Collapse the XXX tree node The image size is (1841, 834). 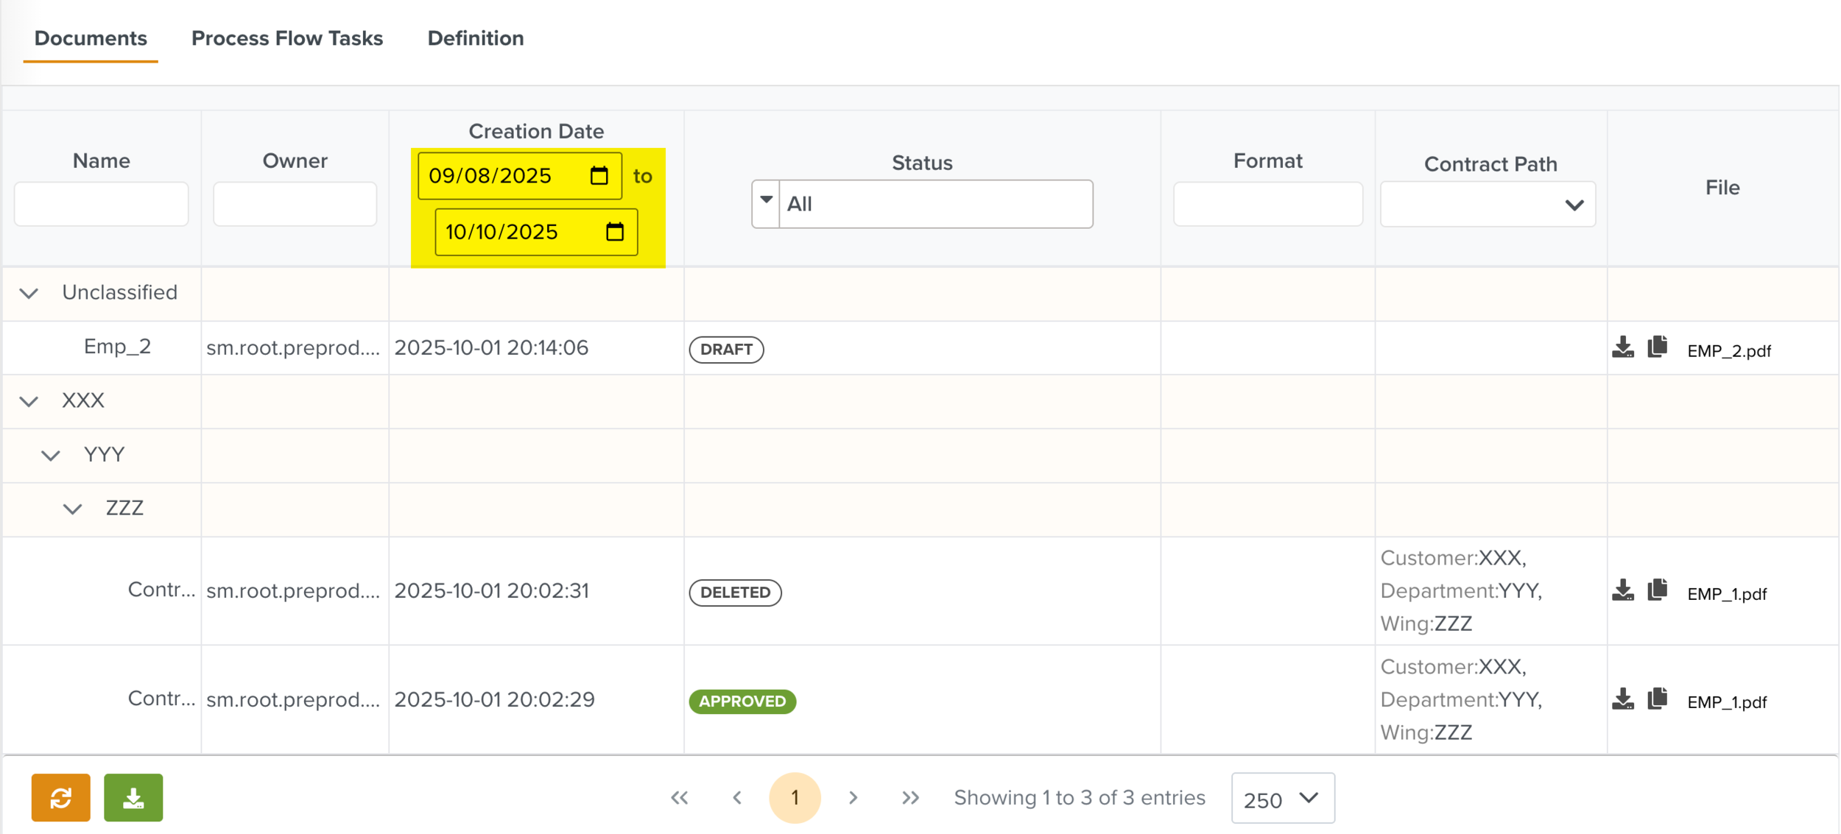(29, 402)
